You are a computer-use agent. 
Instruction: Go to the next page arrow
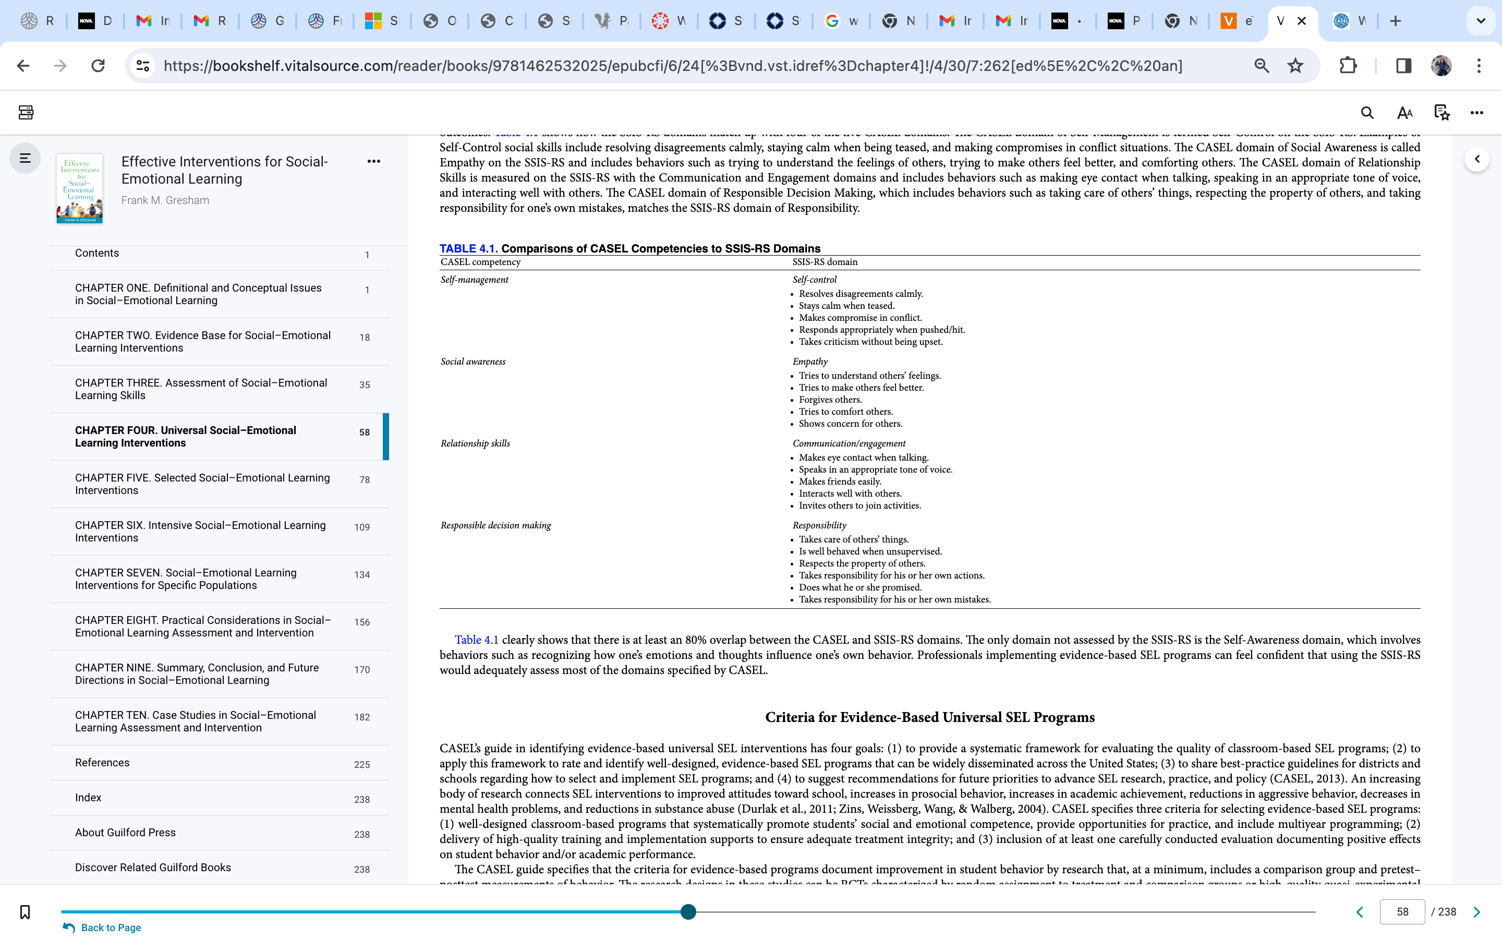1476,912
